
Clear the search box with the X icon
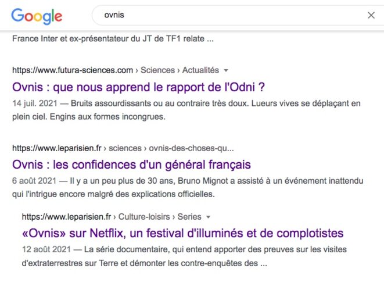371,15
